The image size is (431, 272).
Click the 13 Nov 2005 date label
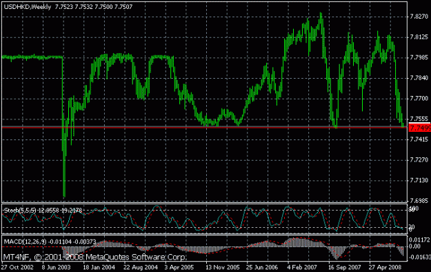coord(222,267)
